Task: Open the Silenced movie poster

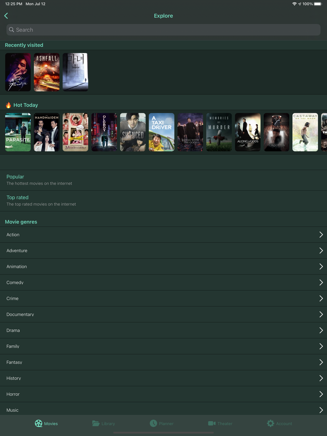Action: point(133,132)
